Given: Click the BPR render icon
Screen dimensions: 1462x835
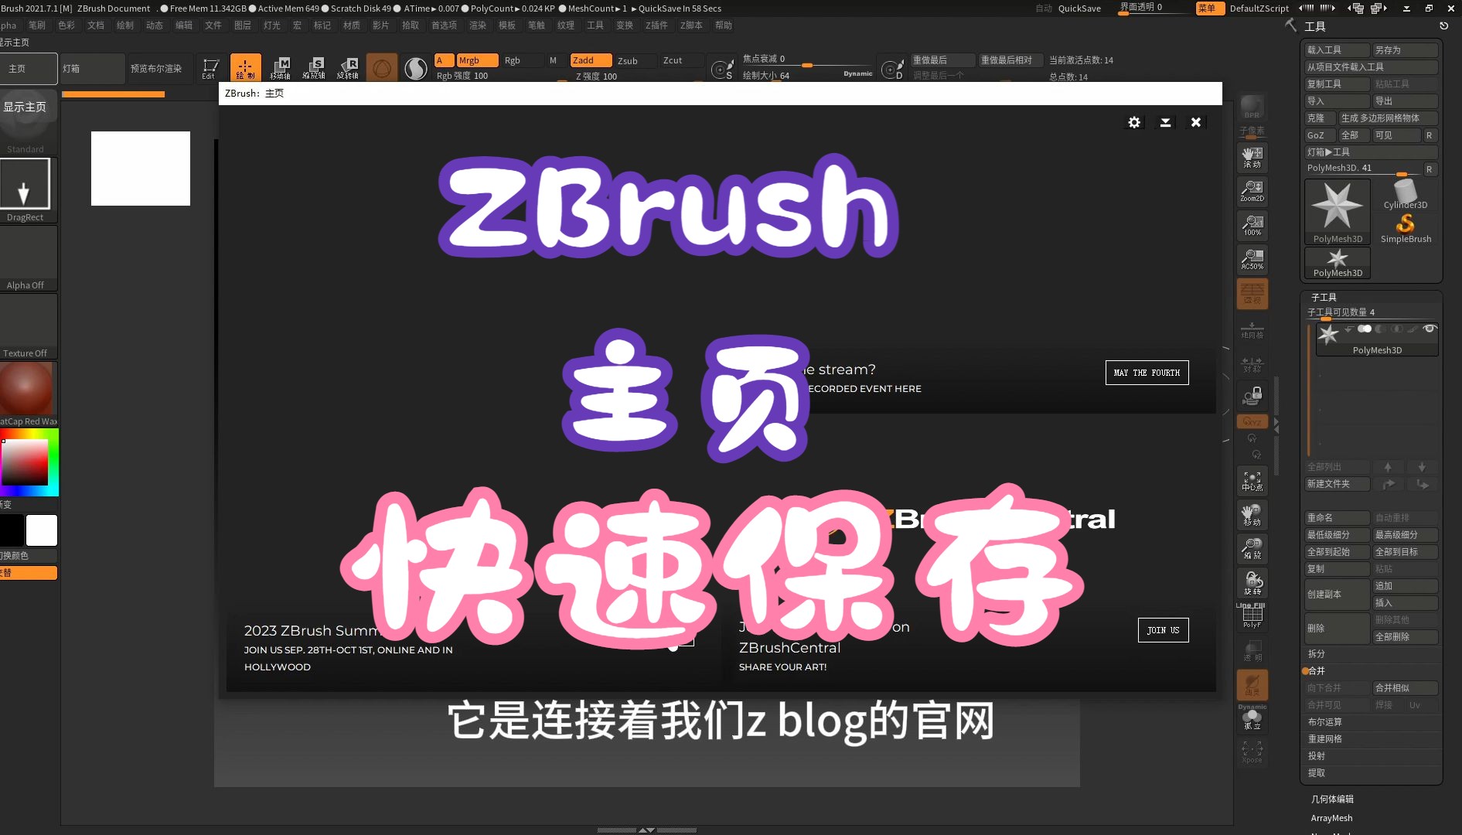Looking at the screenshot, I should point(1252,107).
